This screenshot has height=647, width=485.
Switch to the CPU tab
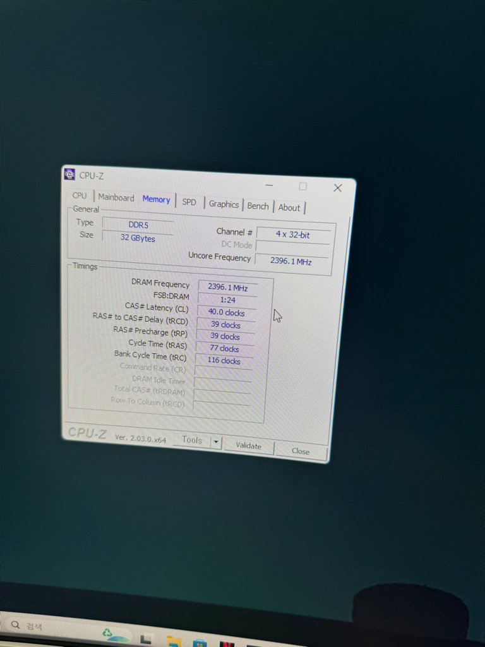[80, 196]
